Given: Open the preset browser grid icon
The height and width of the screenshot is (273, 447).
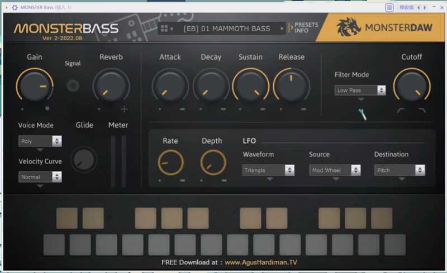Looking at the screenshot, I should click(x=164, y=28).
